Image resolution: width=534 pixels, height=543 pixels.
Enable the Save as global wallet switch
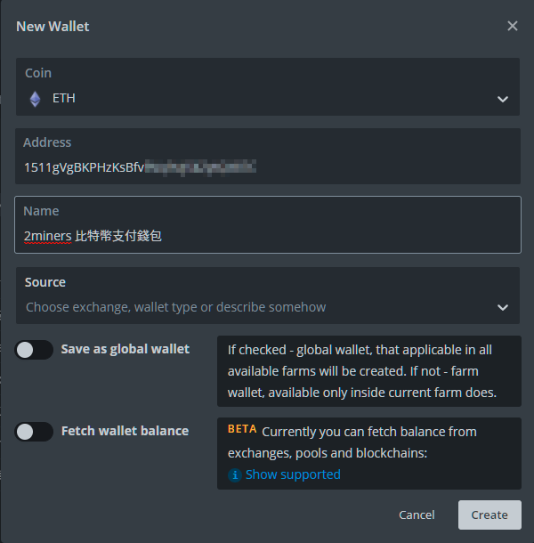point(35,350)
